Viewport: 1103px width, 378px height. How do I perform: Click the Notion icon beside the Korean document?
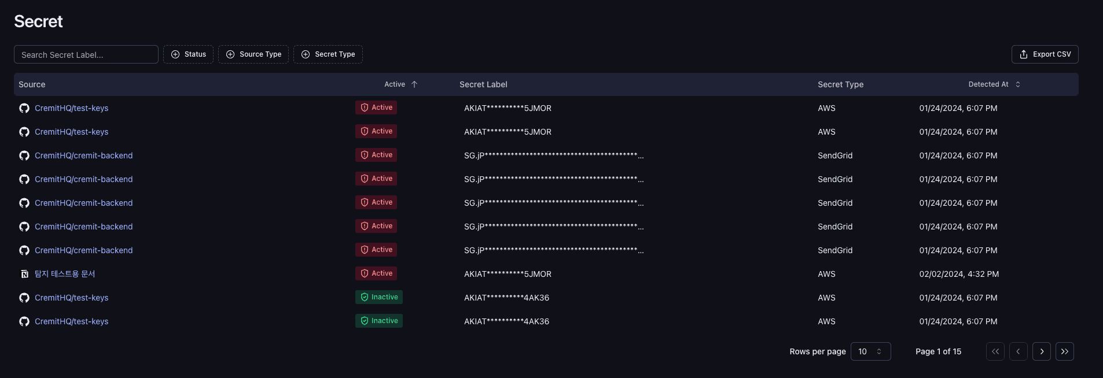coord(24,274)
